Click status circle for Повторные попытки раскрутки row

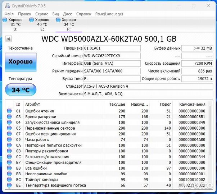[9, 145]
